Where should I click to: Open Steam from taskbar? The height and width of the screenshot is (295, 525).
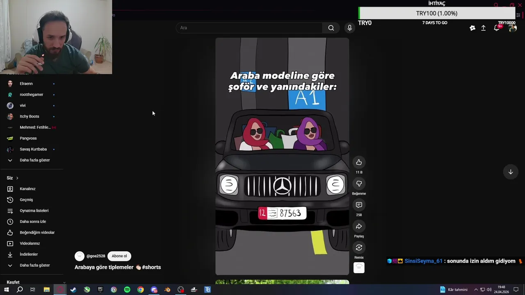pos(73,290)
